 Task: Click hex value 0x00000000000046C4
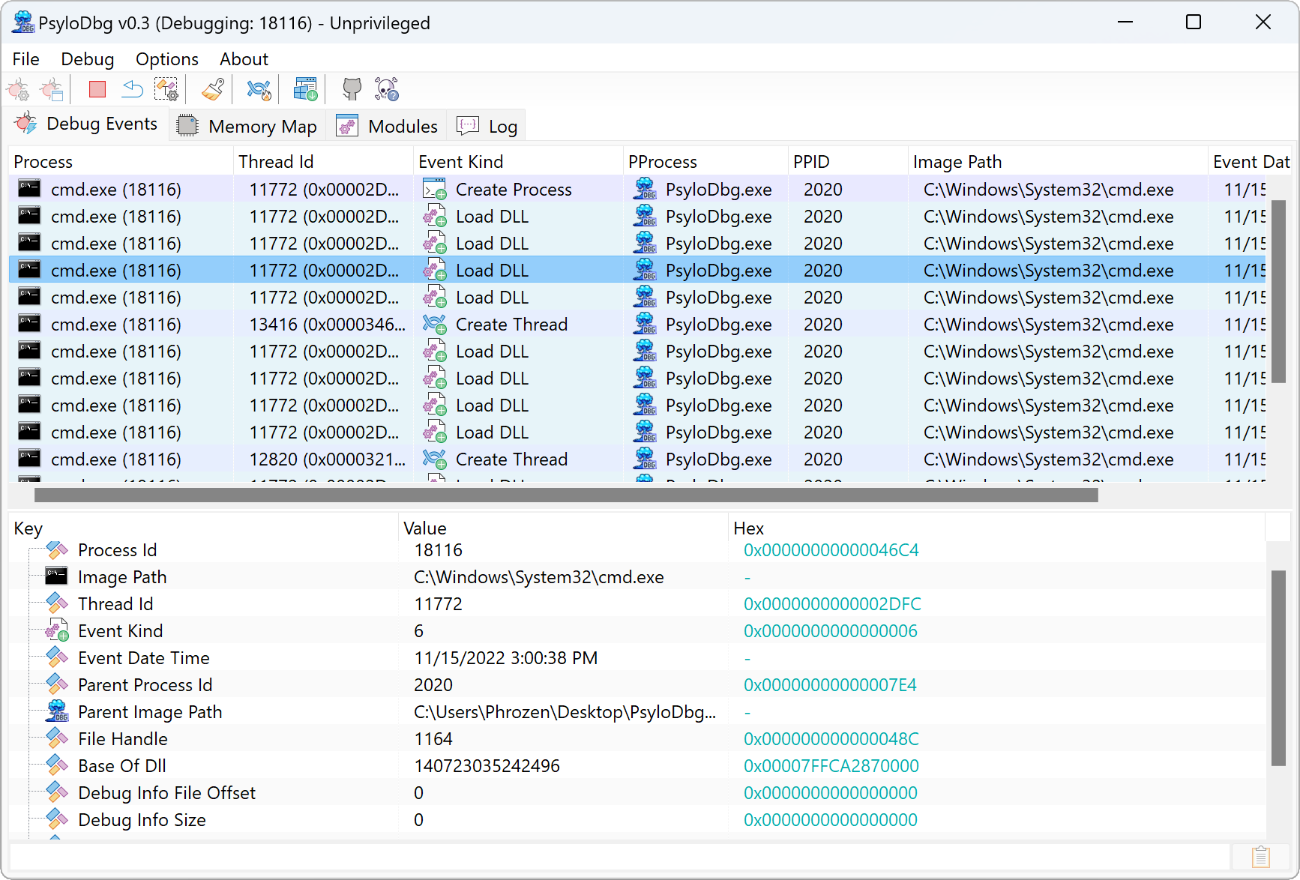point(831,549)
